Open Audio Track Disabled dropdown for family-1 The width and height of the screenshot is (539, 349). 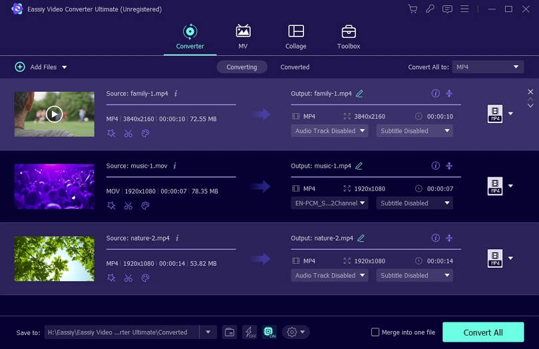pos(329,131)
